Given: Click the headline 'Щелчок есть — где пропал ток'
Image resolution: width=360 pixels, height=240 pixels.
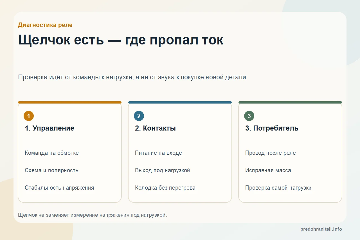Looking at the screenshot, I should pyautogui.click(x=121, y=40).
